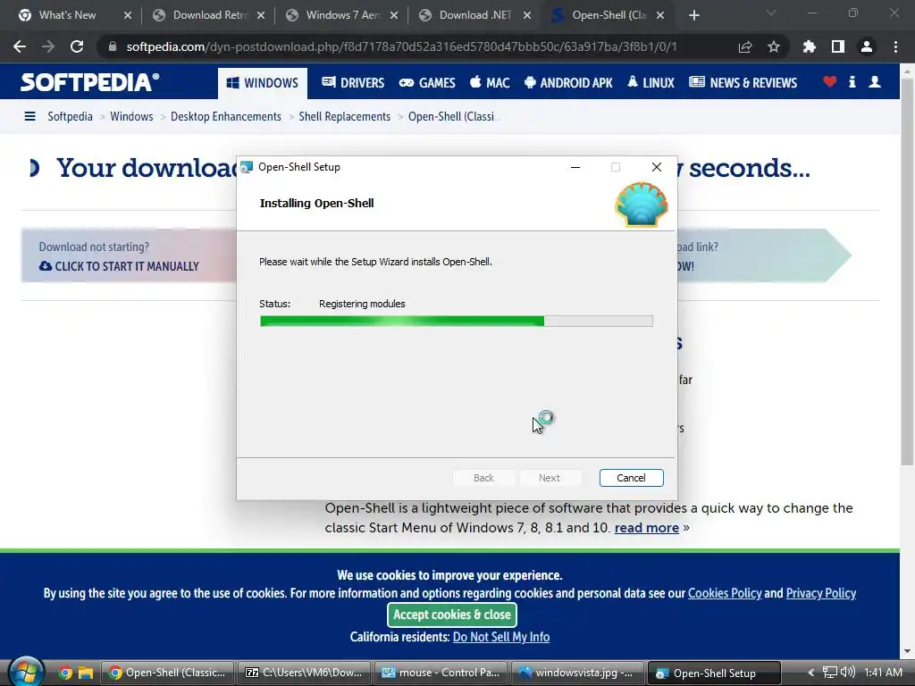Click network icon in system tray

click(x=829, y=673)
